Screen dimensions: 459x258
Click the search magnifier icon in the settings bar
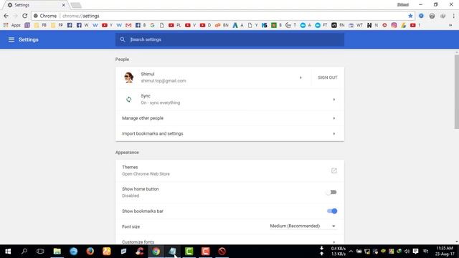(123, 39)
